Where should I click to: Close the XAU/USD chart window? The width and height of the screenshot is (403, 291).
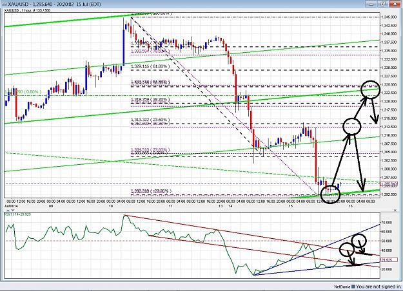click(x=395, y=4)
